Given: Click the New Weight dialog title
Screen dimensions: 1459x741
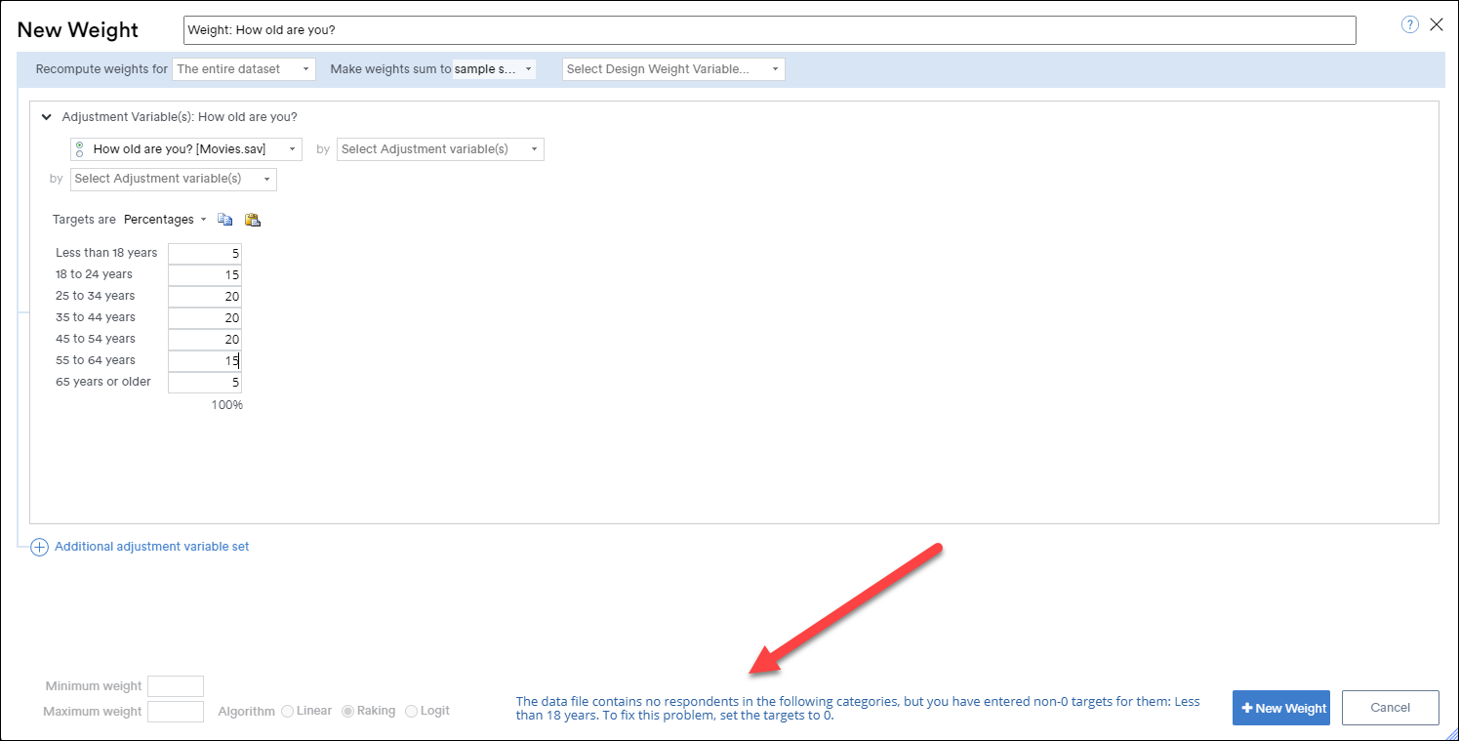Looking at the screenshot, I should tap(78, 30).
